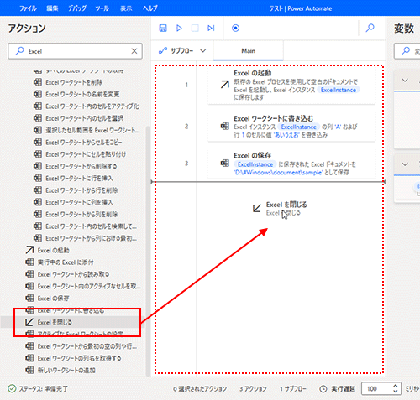Open the 編集 menu
The image size is (420, 400).
click(52, 8)
